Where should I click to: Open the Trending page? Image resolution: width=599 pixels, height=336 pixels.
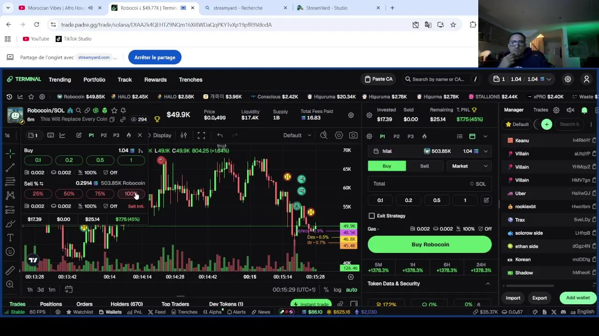coord(60,79)
